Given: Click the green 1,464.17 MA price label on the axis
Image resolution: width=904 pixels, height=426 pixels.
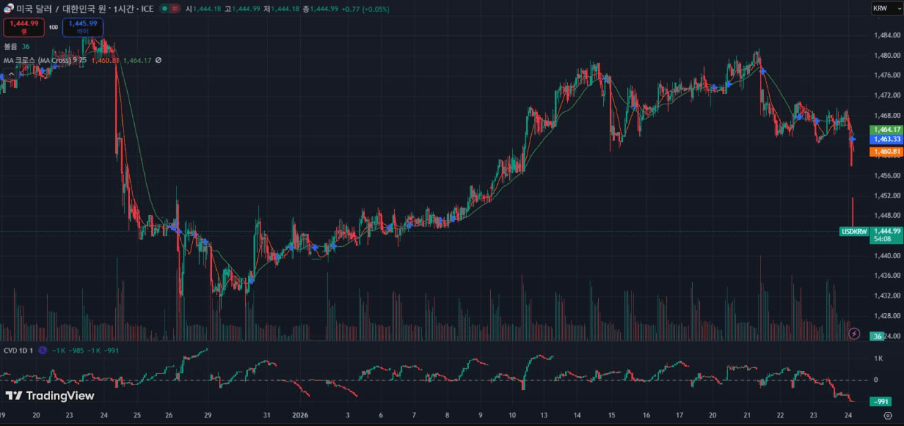Looking at the screenshot, I should (x=886, y=130).
